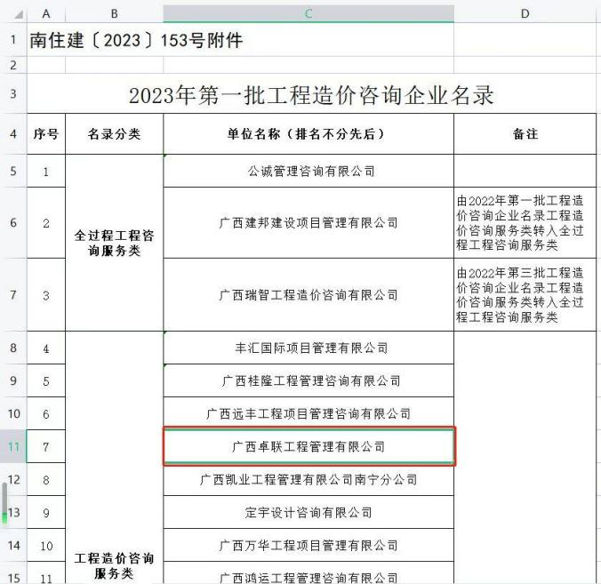Click the vertical scrollbar thumb at left edge
The width and height of the screenshot is (601, 584).
pos(4,503)
